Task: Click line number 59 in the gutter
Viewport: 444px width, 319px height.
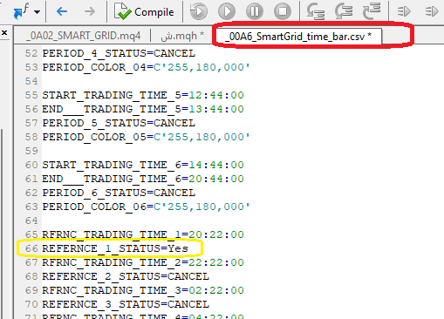Action: 31,151
